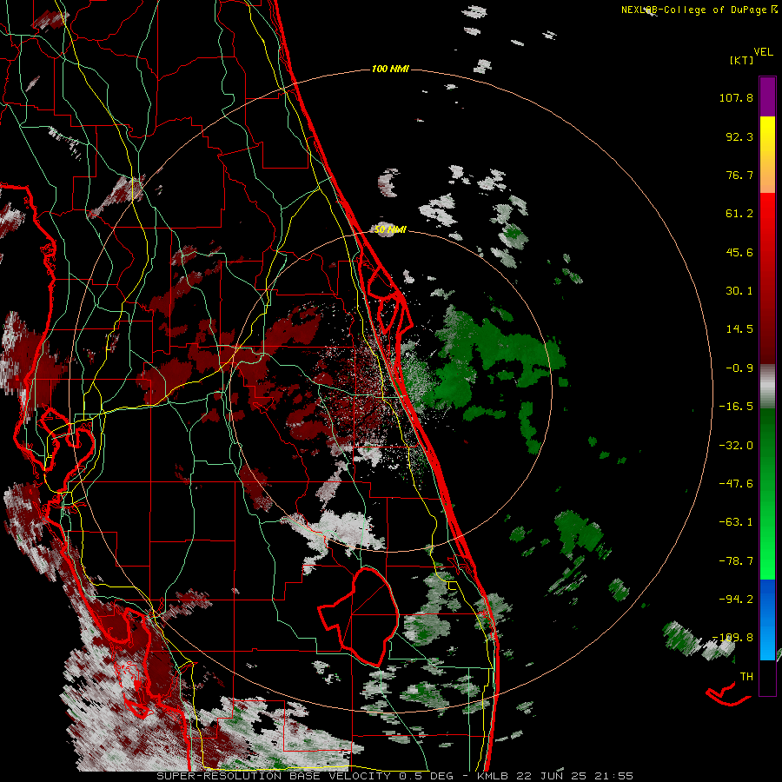Image resolution: width=782 pixels, height=782 pixels.
Task: Click the 22 JUN 25 21:55 timestamp
Action: pos(576,776)
